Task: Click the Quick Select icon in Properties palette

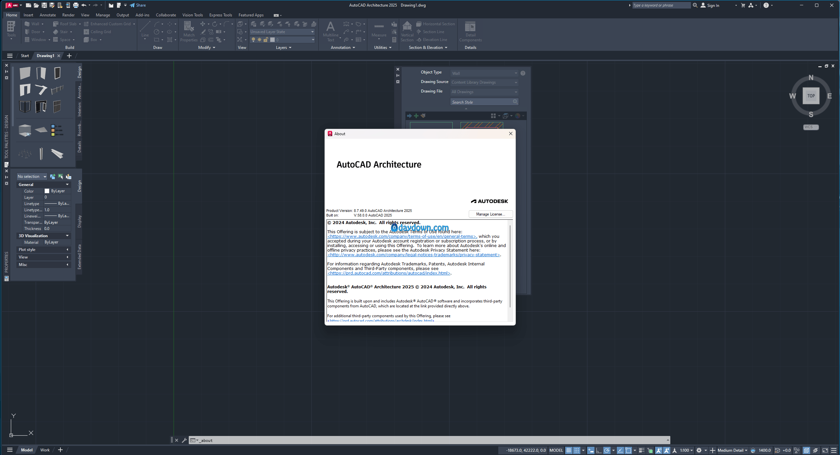Action: [x=68, y=176]
